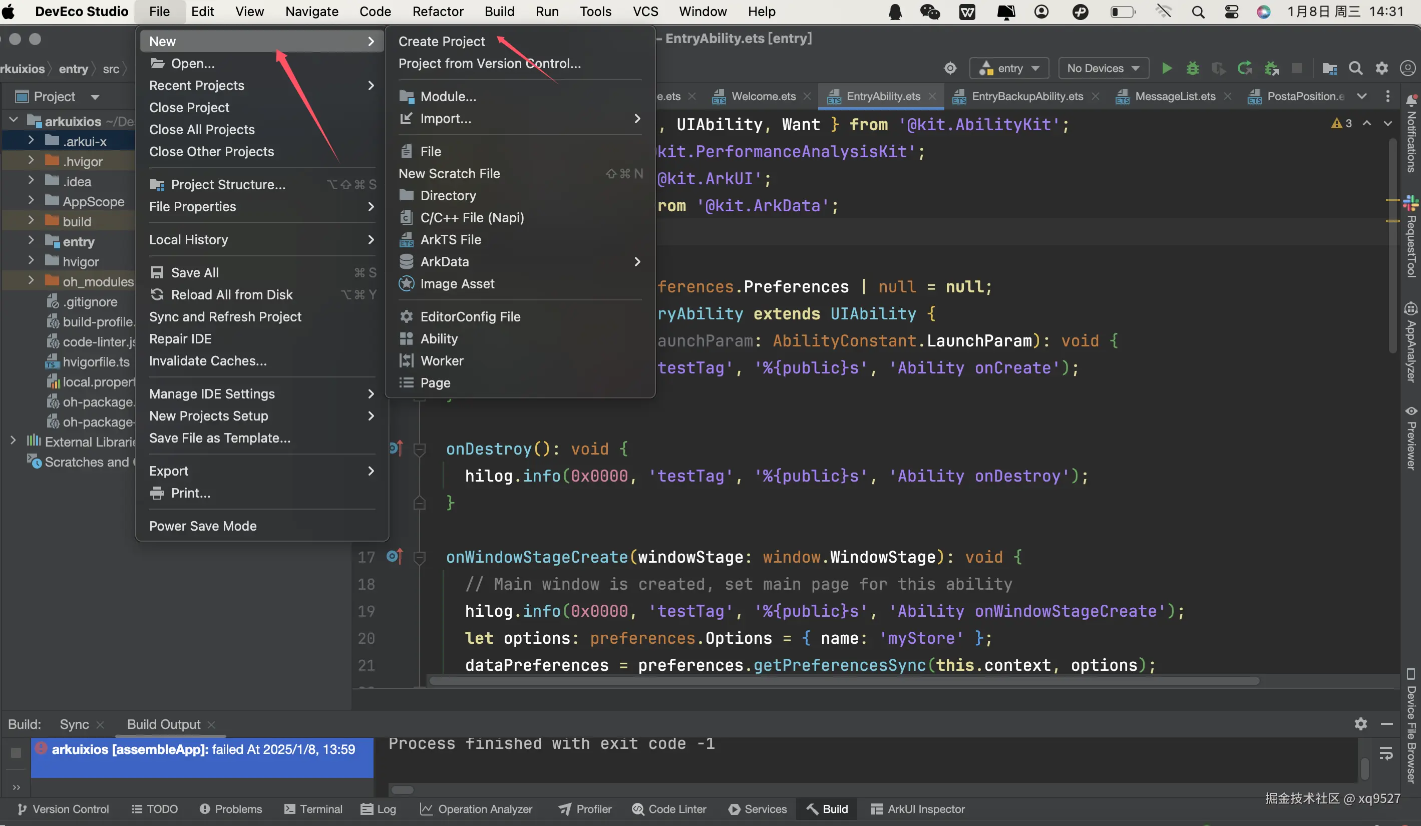Screen dimensions: 1421x826
Task: Click the Debug bug icon
Action: pyautogui.click(x=1192, y=68)
